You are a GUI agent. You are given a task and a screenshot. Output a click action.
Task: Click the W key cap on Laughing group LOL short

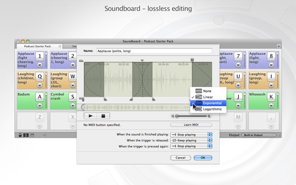(x=73, y=76)
